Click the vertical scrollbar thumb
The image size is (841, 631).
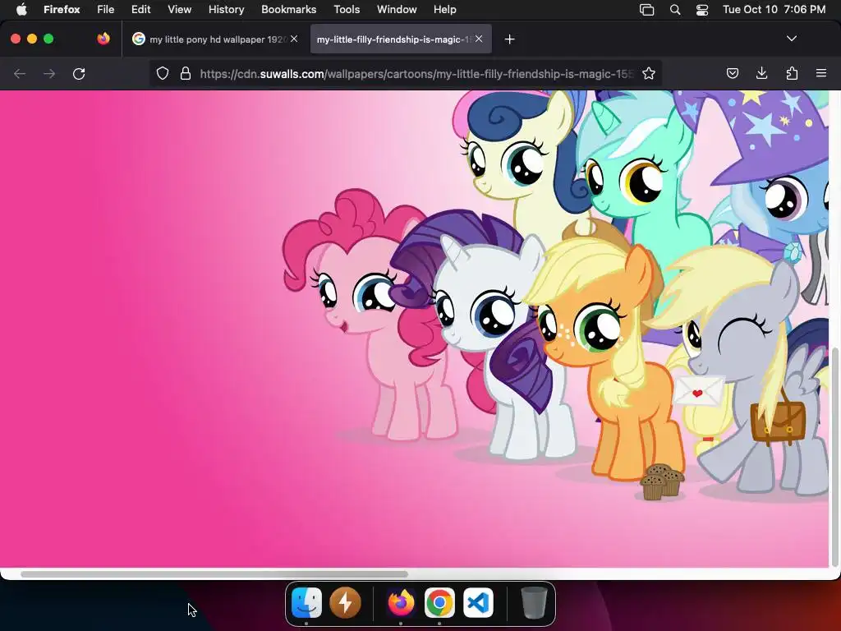coord(834,457)
